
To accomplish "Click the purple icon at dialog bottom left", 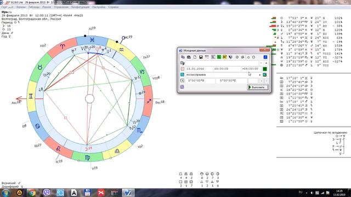I will pyautogui.click(x=182, y=87).
